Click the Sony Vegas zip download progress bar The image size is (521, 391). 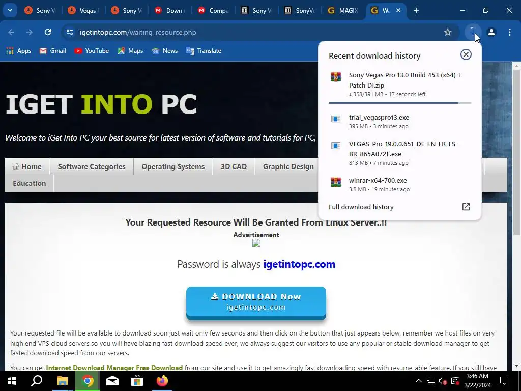tap(400, 103)
